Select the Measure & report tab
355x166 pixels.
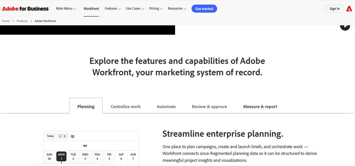pos(260,107)
